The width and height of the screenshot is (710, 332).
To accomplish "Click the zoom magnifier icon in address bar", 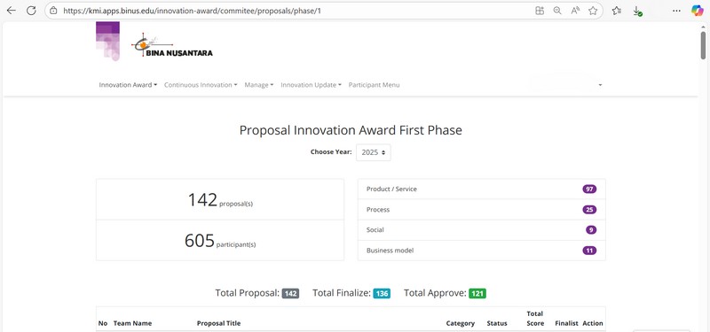I will point(557,11).
